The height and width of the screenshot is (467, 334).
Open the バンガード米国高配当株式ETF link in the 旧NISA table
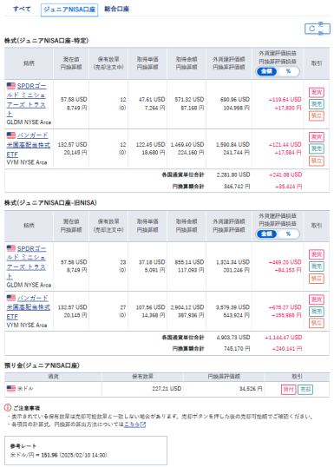(29, 307)
